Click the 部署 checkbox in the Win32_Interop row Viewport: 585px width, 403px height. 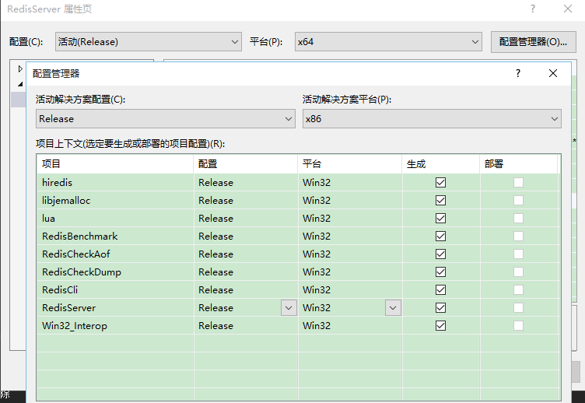point(518,326)
